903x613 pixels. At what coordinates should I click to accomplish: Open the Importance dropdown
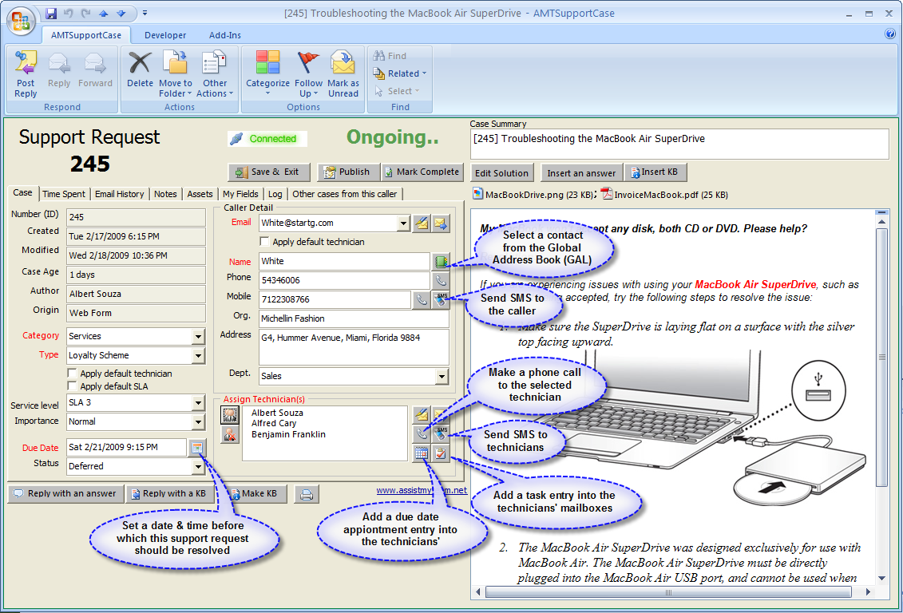coord(198,422)
